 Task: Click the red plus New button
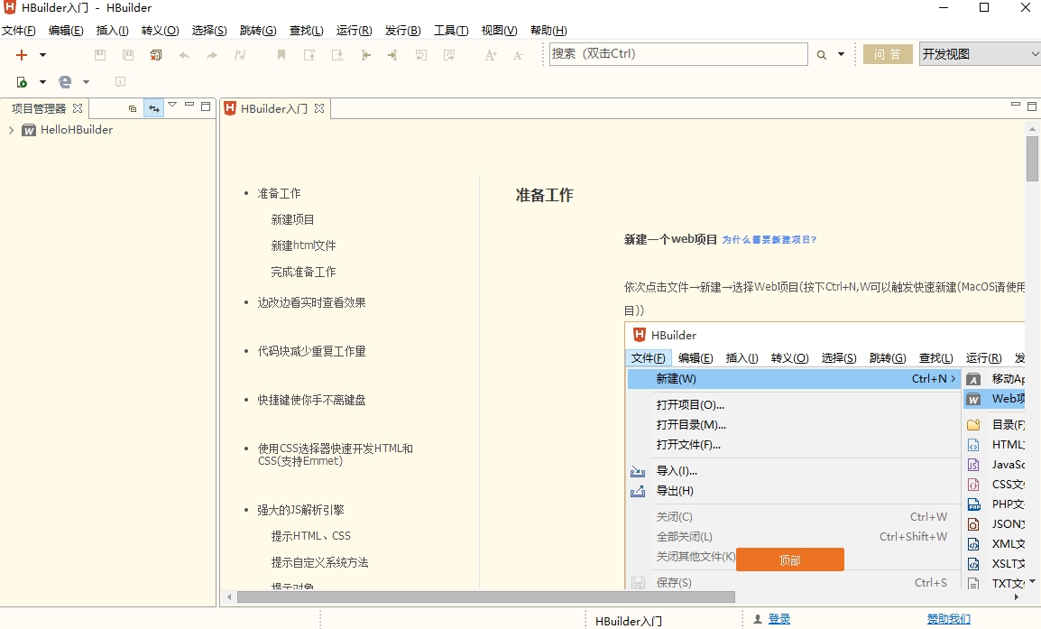click(x=22, y=55)
